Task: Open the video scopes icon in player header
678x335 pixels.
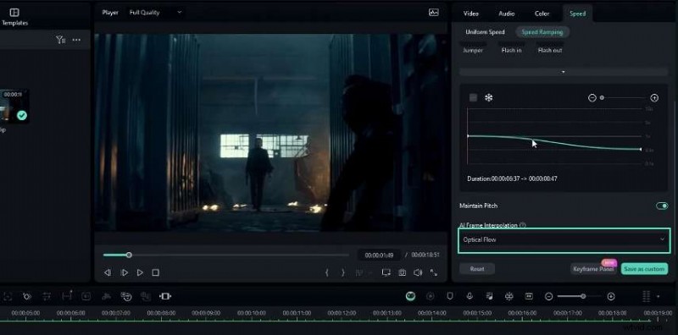Action: point(434,13)
